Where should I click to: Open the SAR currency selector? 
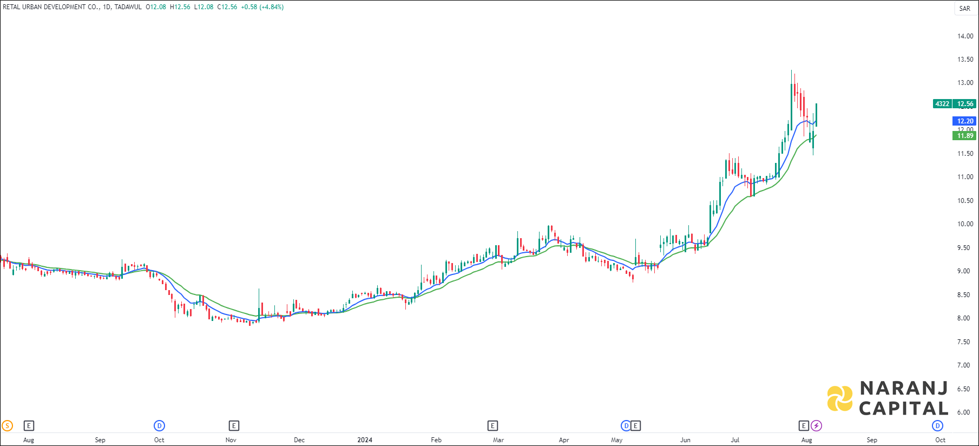point(965,8)
